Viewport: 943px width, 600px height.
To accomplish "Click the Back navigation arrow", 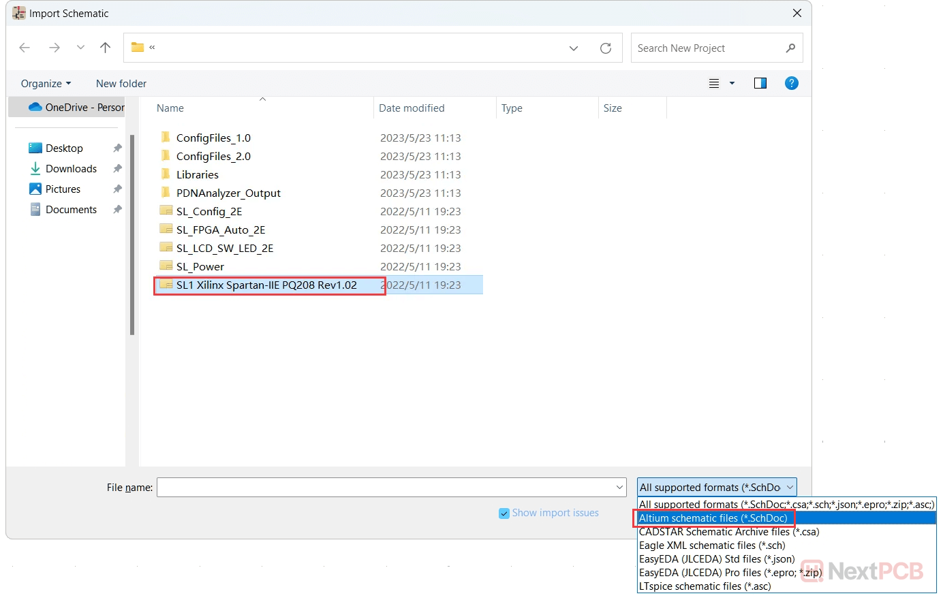I will coord(25,48).
